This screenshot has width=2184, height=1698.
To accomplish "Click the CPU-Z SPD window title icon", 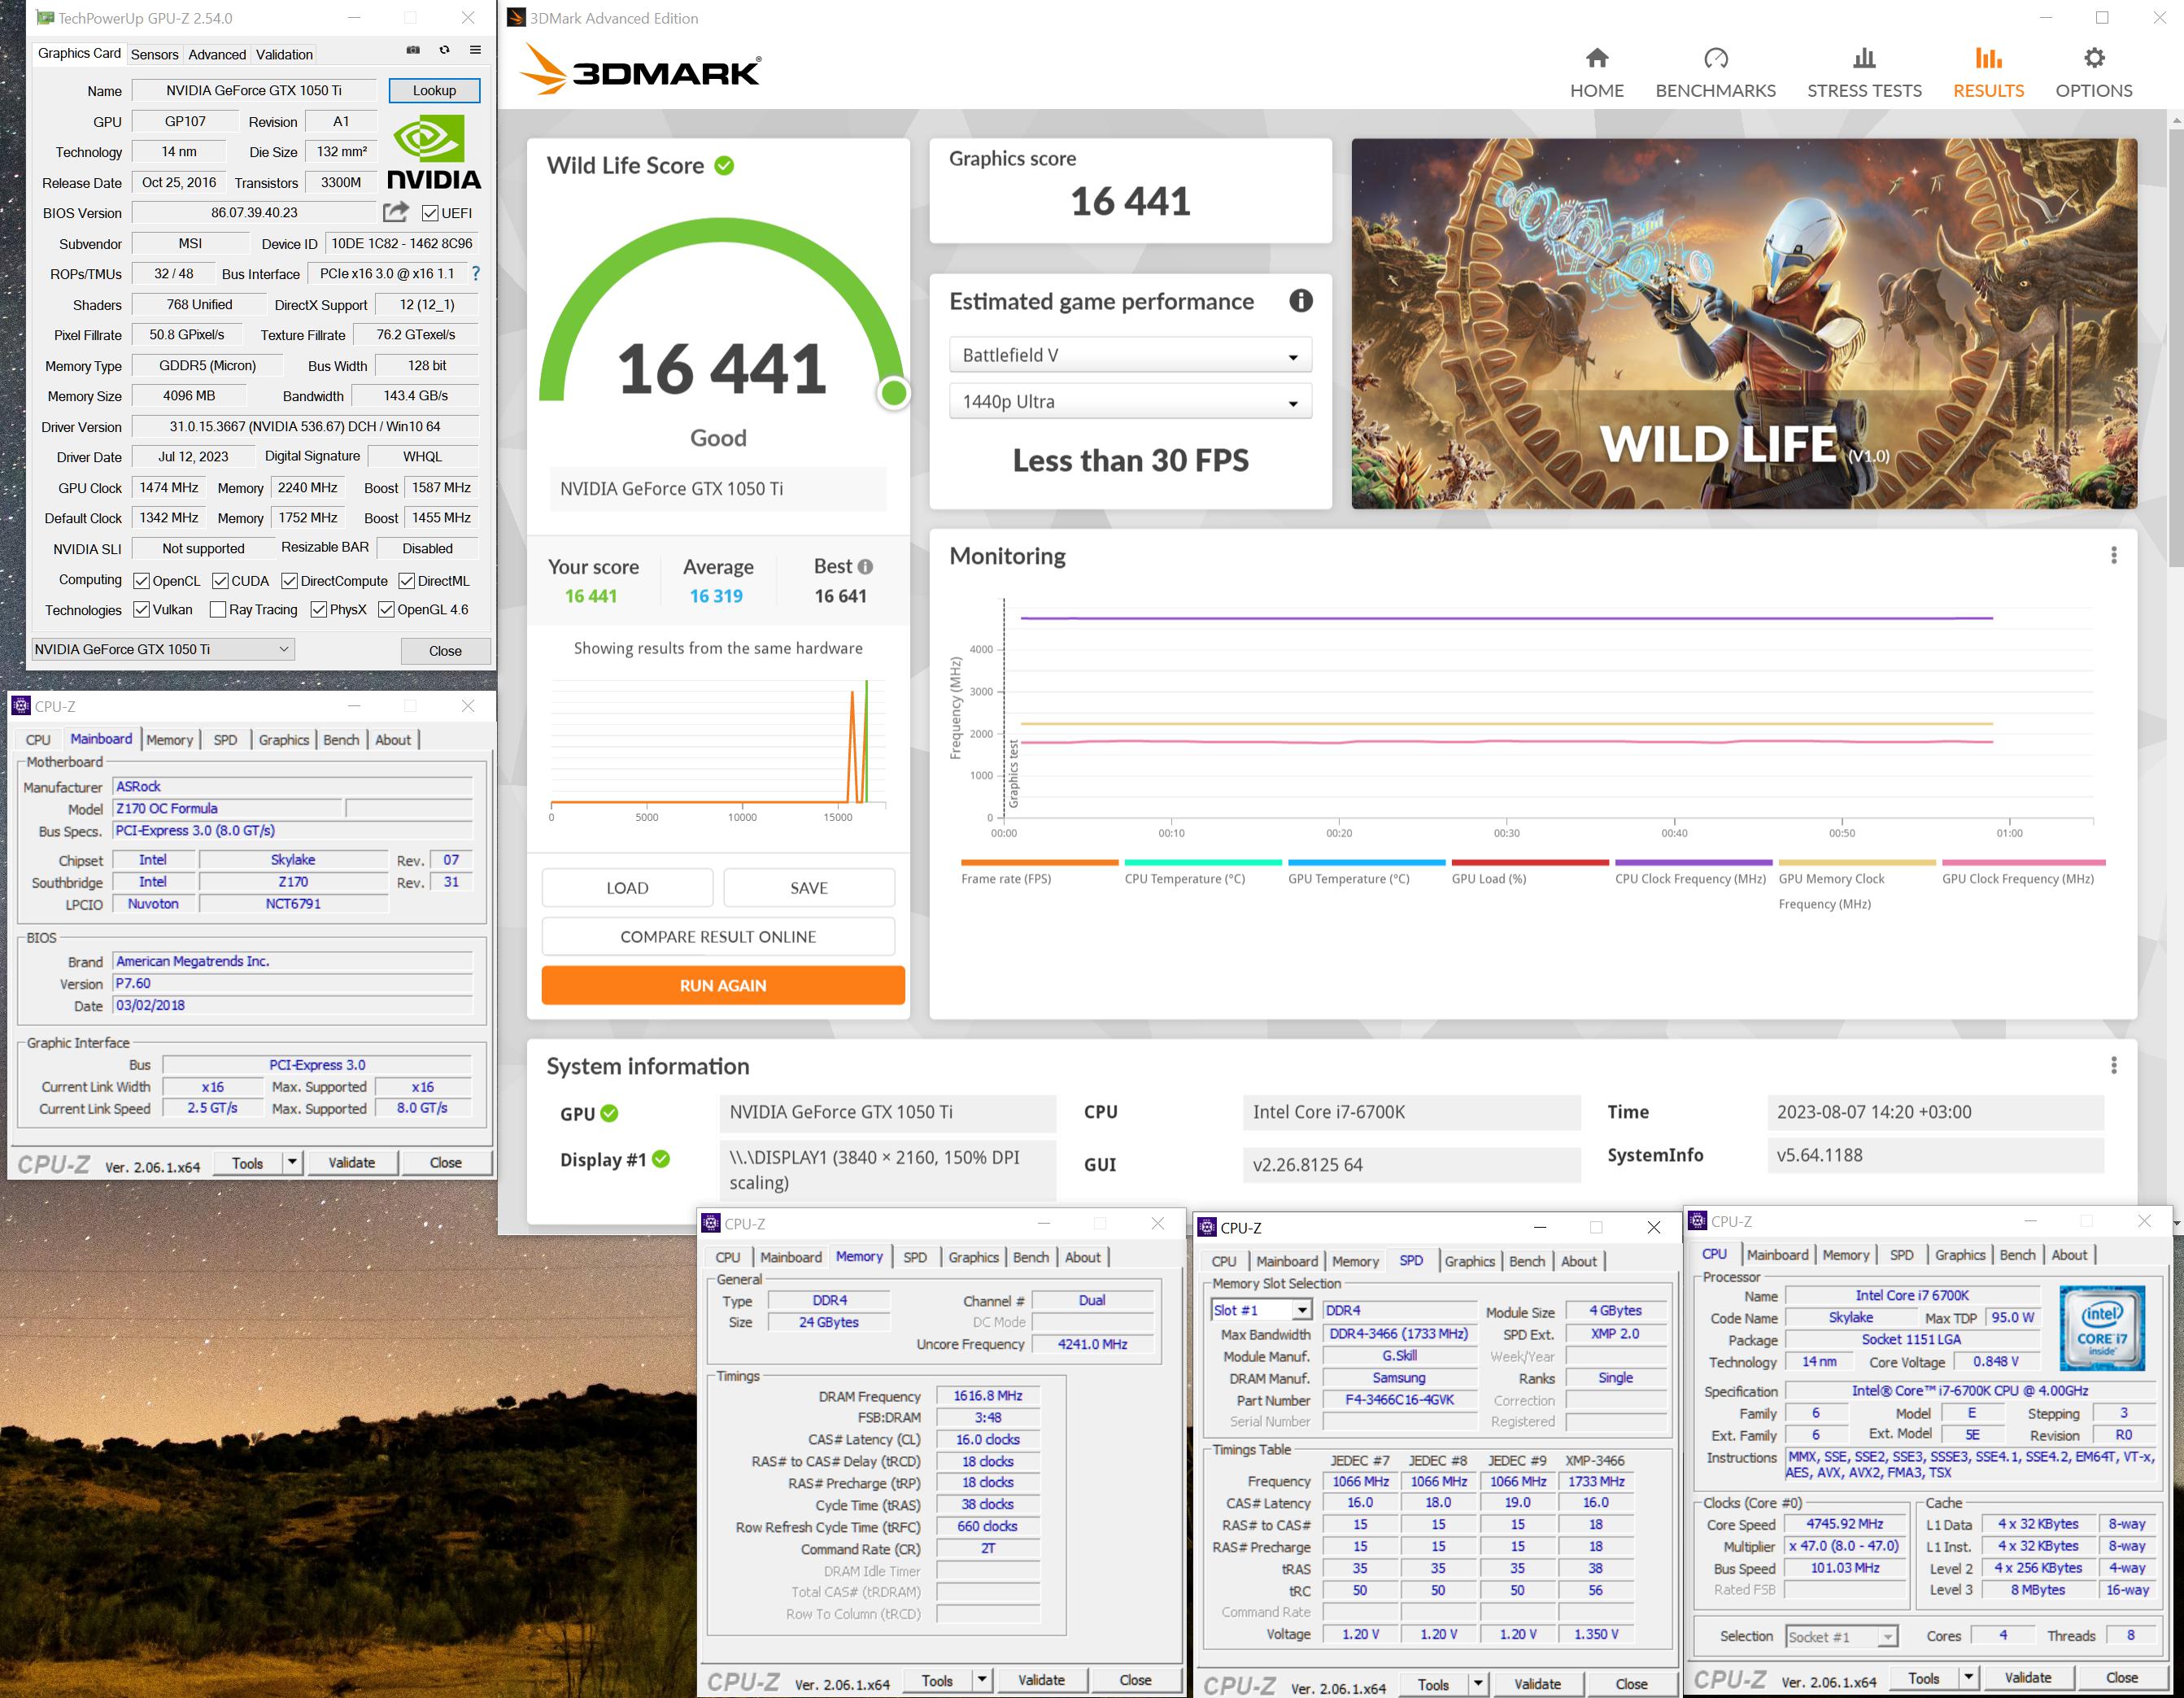I will click(x=1207, y=1227).
